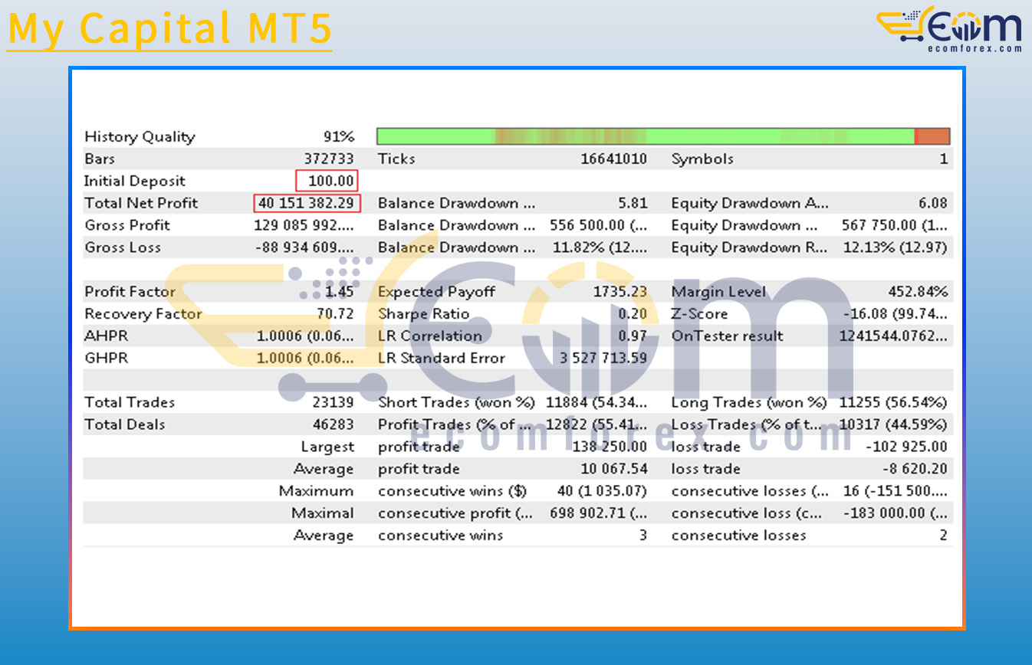Select the Gross Loss value -88 934 609

click(304, 247)
